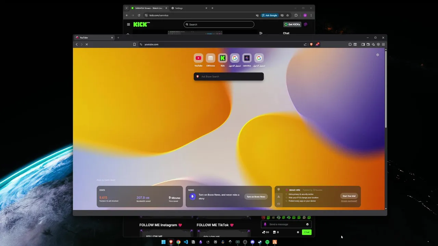Click the Kick logo
The height and width of the screenshot is (246, 438).
pos(141,24)
